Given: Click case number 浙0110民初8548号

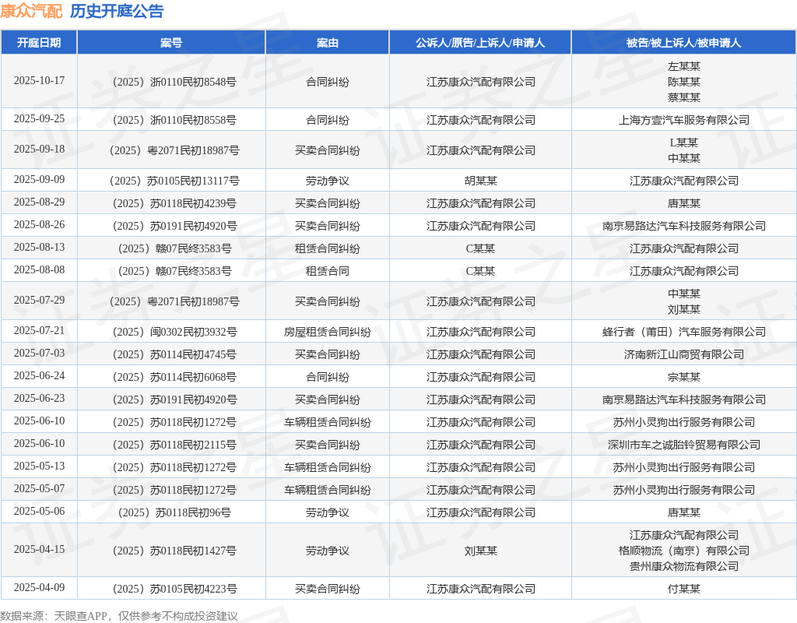Looking at the screenshot, I should coord(174,82).
